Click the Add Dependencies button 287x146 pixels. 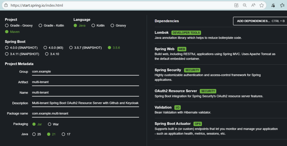[261, 21]
